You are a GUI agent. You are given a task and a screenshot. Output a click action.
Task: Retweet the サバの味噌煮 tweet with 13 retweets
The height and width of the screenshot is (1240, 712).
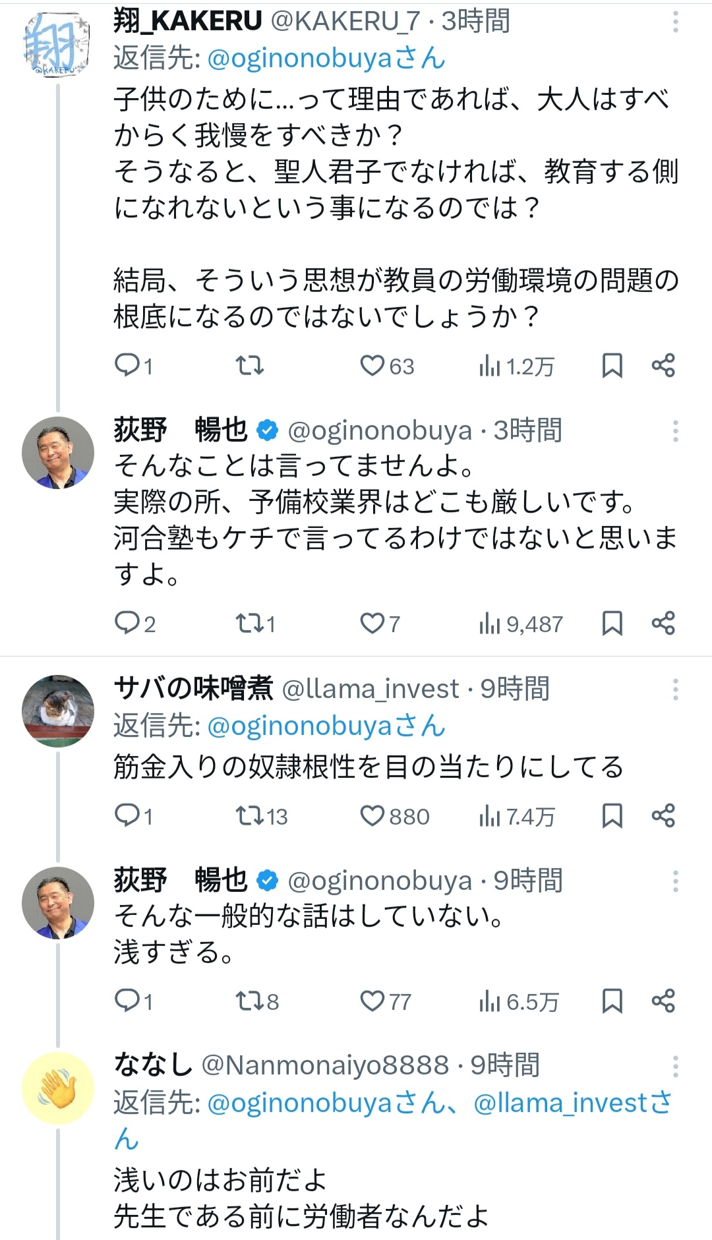pyautogui.click(x=250, y=816)
